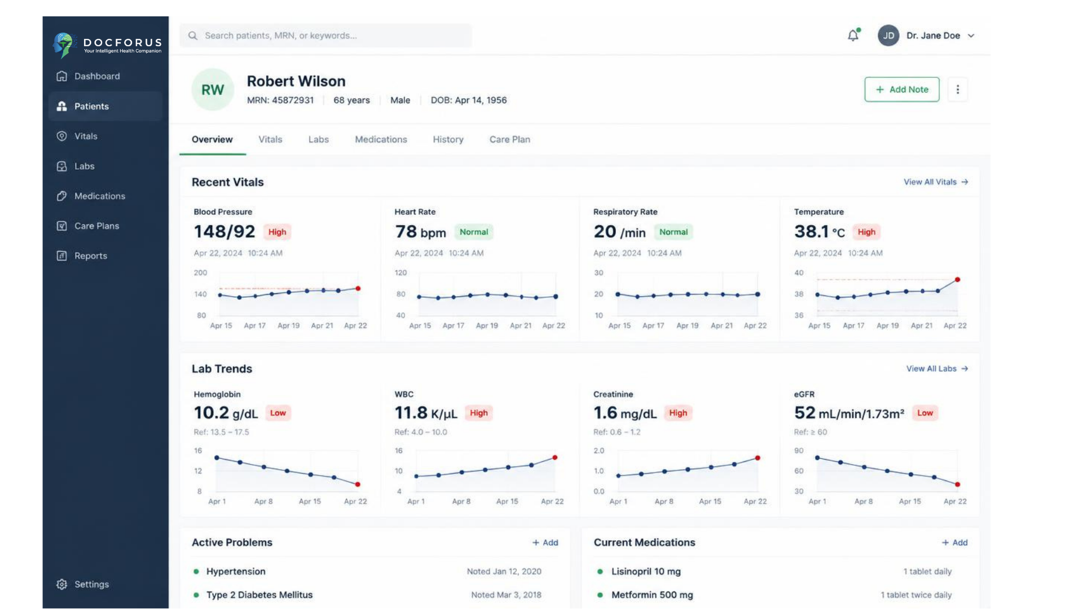Click the Hemoglobin Low badge

click(278, 413)
